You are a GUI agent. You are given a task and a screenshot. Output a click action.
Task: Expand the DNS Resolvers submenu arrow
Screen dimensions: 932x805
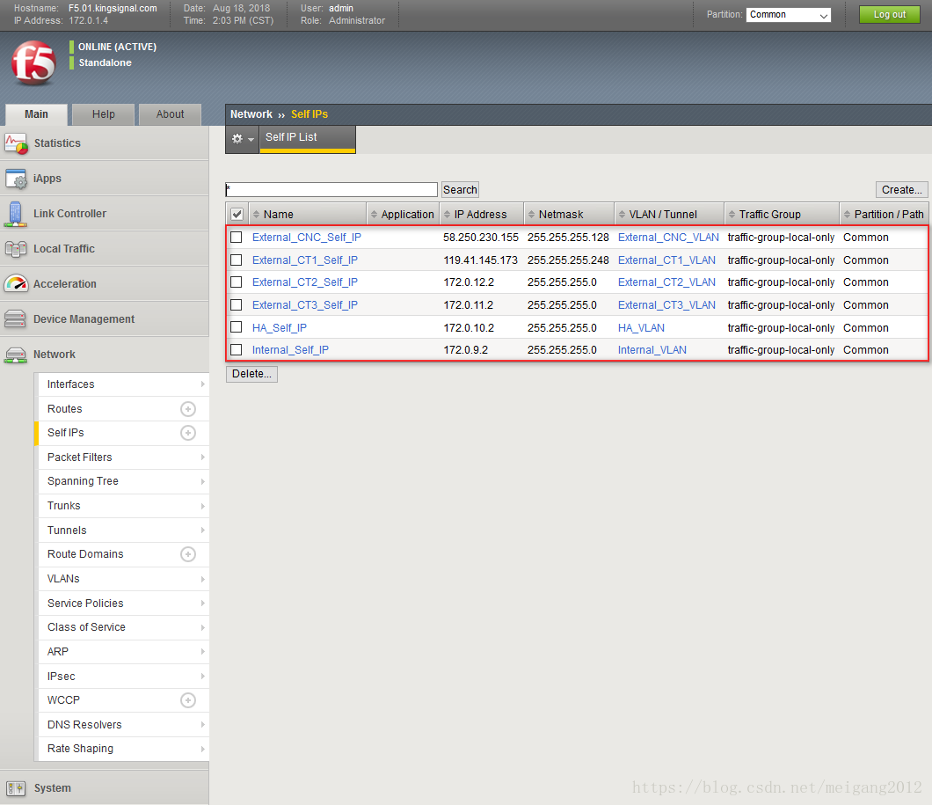(x=203, y=725)
